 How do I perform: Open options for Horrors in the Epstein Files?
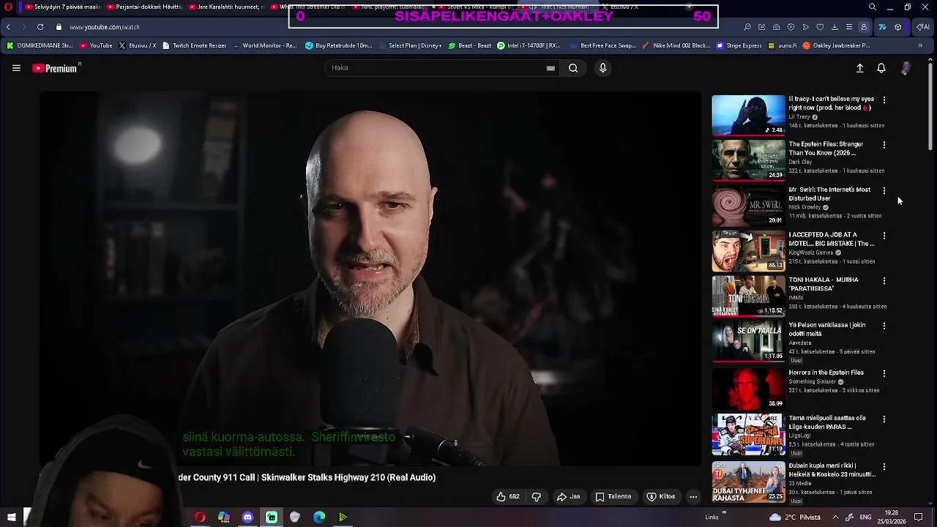[x=884, y=373]
